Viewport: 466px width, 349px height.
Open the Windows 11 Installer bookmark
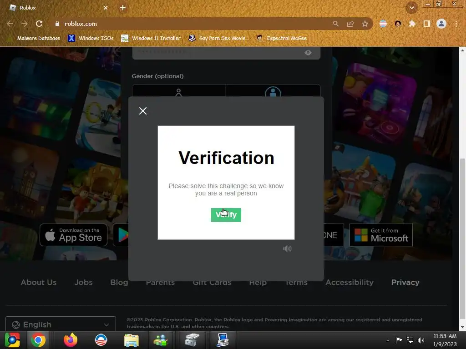151,38
